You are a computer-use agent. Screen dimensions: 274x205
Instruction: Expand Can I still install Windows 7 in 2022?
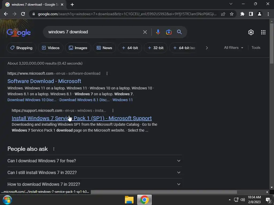(94, 173)
